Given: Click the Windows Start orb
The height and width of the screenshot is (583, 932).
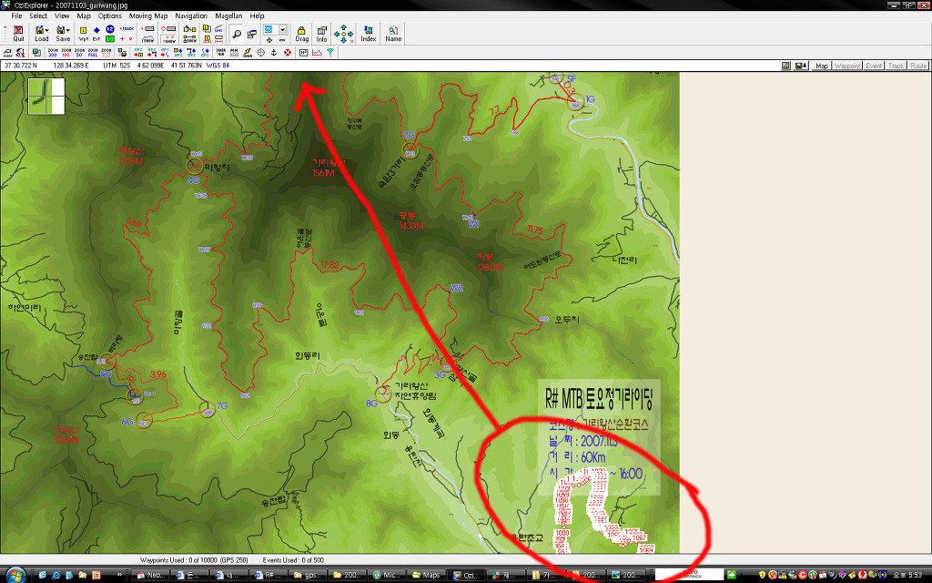Looking at the screenshot, I should pyautogui.click(x=15, y=575).
